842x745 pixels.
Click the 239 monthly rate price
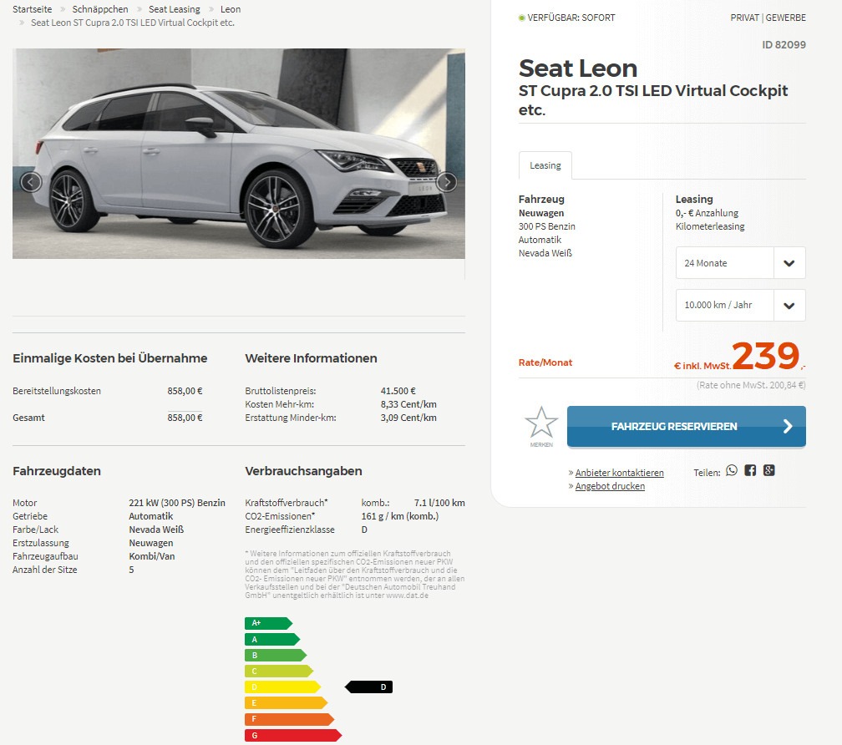click(x=766, y=356)
